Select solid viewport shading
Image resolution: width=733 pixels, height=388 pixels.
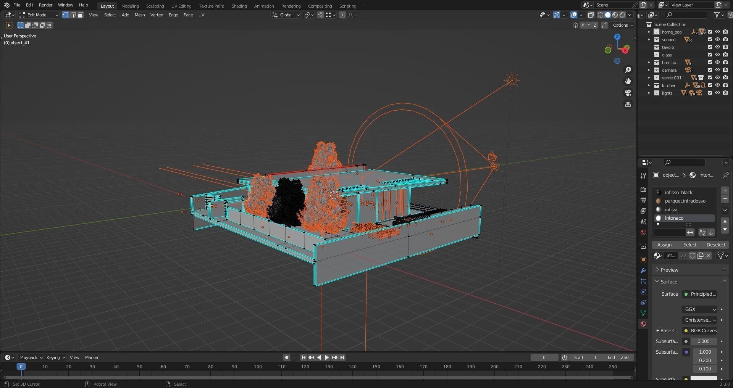tap(608, 15)
